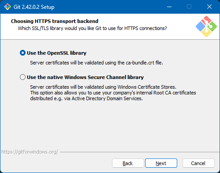The image size is (220, 173).
Task: Click the company's internal Root CA certificates line
Action: (x=113, y=93)
